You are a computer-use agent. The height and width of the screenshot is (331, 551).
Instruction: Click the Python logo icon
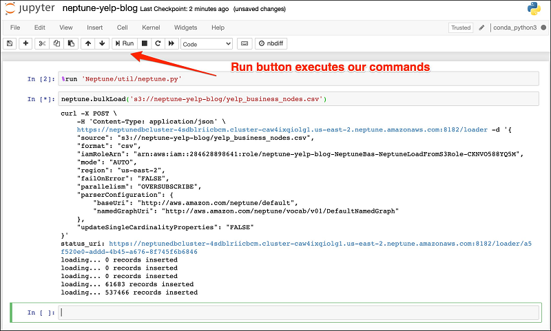pyautogui.click(x=534, y=9)
